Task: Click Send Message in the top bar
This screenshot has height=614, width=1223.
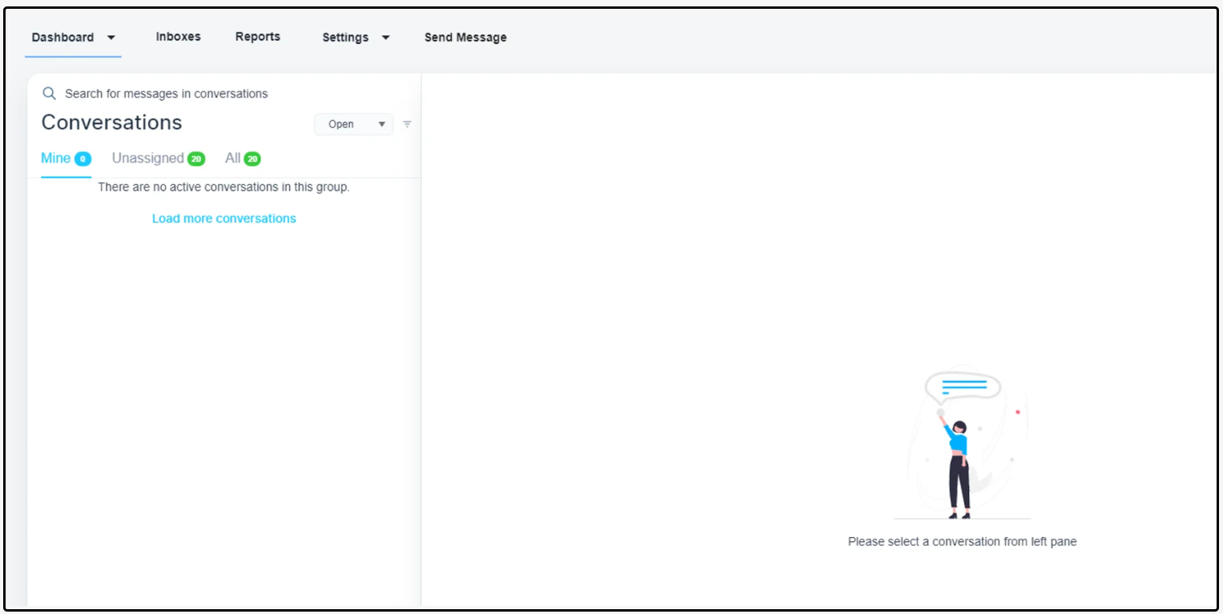Action: pos(465,38)
